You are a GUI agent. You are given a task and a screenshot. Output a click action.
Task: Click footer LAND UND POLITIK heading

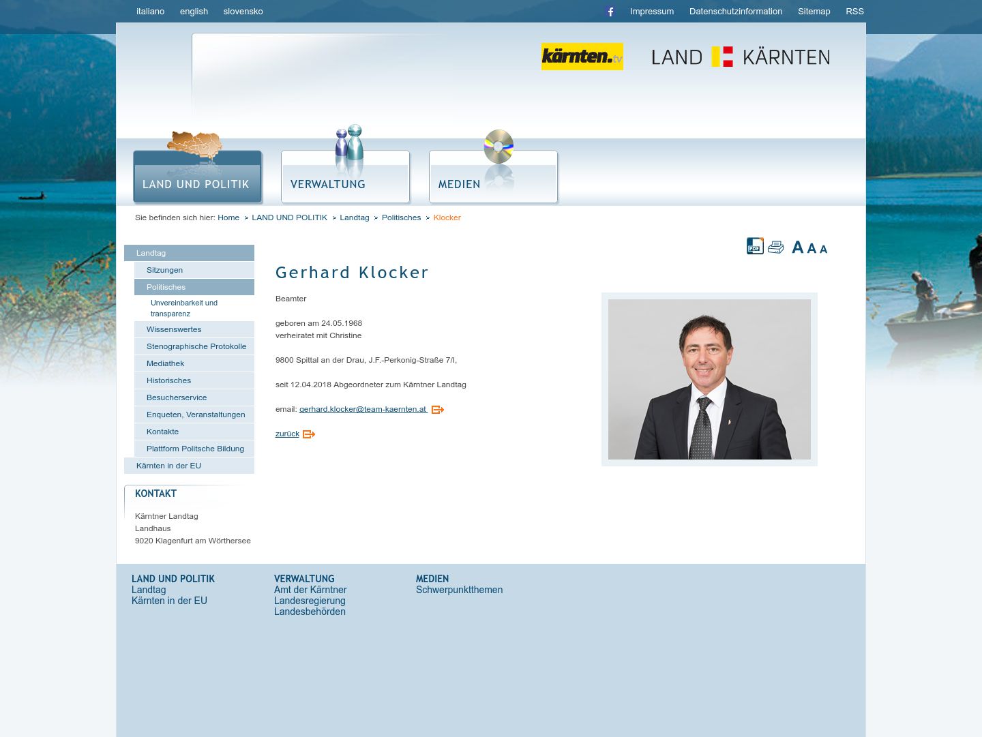click(173, 579)
